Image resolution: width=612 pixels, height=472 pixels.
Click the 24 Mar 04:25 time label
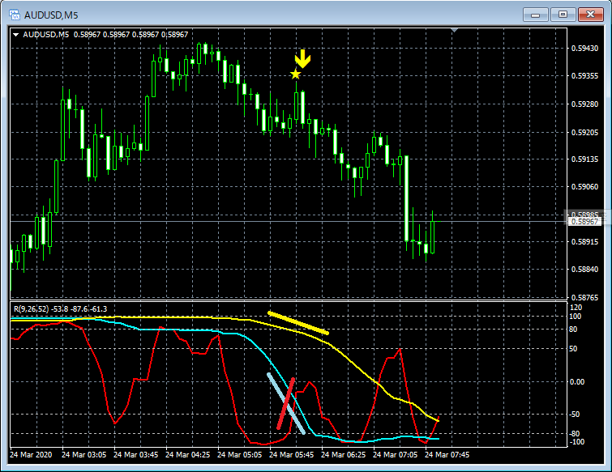(x=188, y=455)
